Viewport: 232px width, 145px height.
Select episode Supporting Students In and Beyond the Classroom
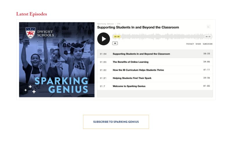141,54
